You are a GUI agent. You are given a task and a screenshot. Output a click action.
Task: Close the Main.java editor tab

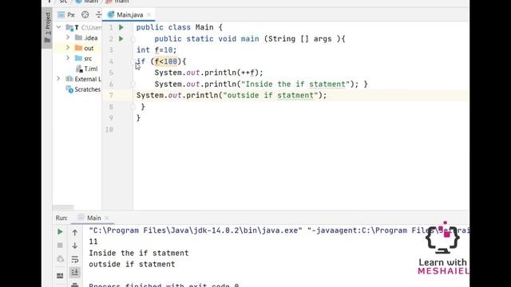[x=149, y=14]
